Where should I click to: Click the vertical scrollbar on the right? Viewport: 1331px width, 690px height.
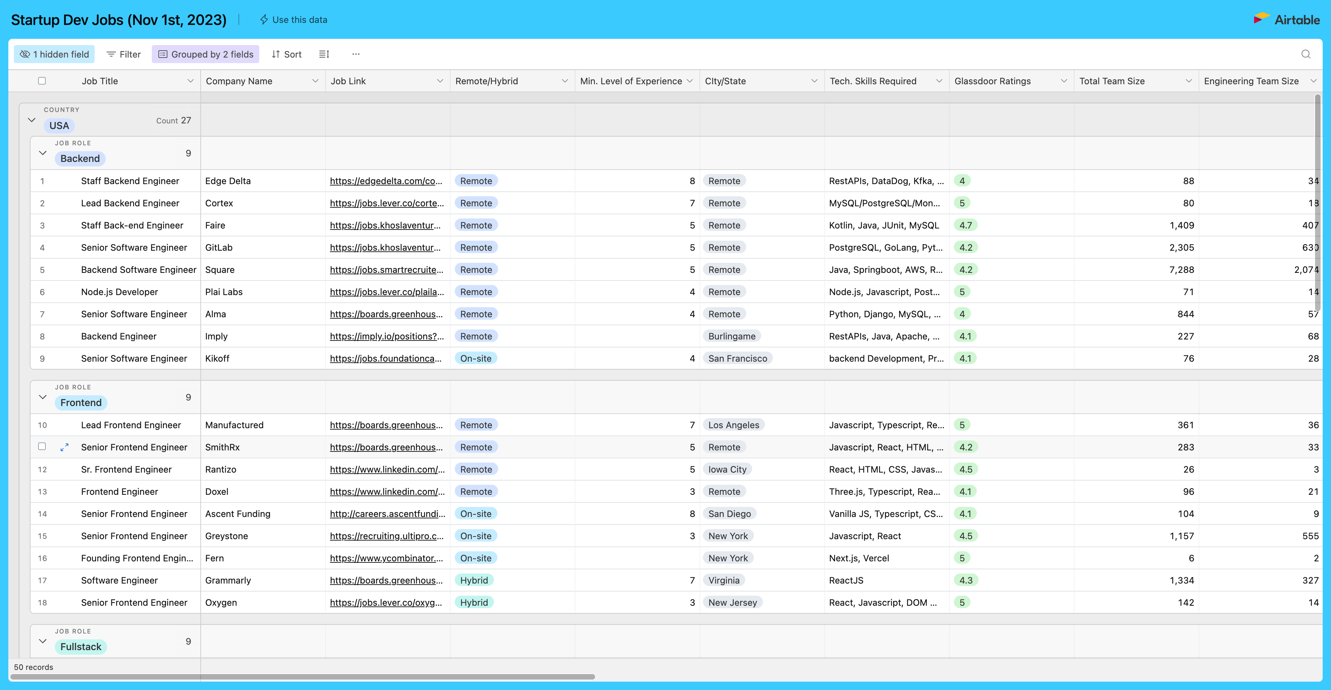(1317, 202)
